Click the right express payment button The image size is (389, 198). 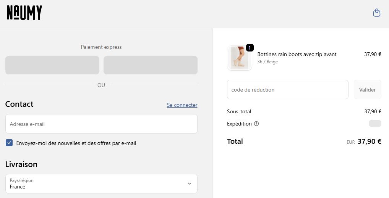click(x=151, y=65)
